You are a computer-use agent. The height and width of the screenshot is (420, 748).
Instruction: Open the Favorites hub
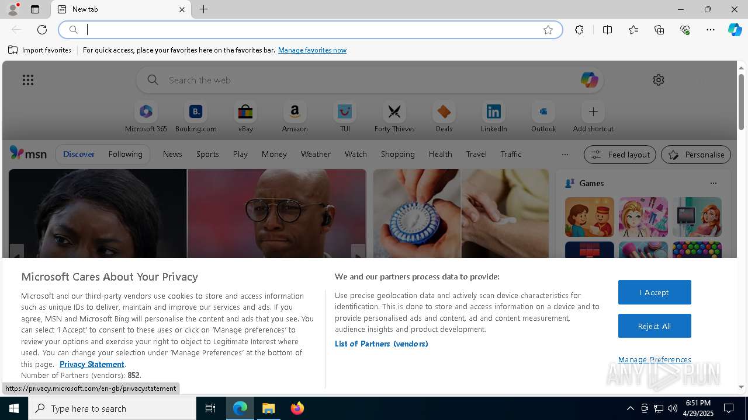(x=633, y=30)
